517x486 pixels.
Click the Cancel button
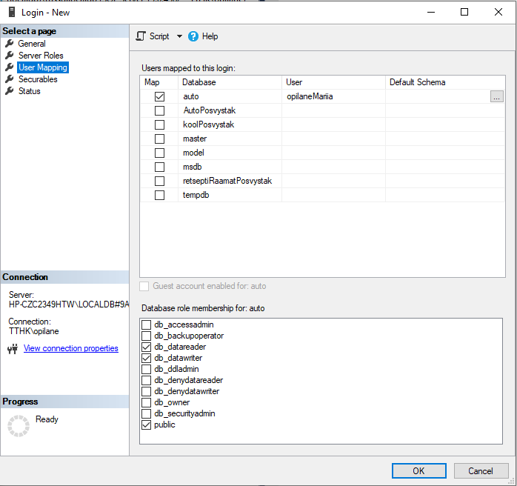point(480,470)
